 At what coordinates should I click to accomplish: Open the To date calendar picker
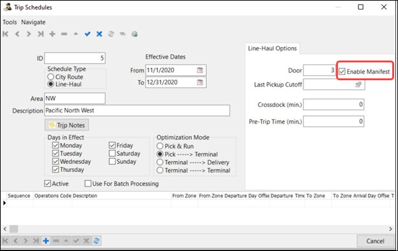point(200,82)
